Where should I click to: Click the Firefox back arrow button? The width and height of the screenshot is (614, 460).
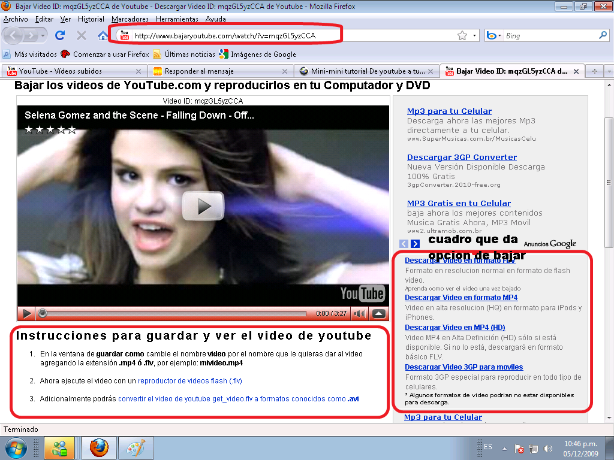pyautogui.click(x=13, y=35)
